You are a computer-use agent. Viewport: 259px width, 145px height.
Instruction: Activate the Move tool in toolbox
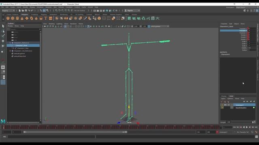tap(3, 41)
